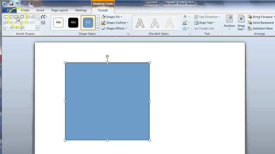Switch to the Insert tab
Screen dimensions: 275x154
pos(40,10)
